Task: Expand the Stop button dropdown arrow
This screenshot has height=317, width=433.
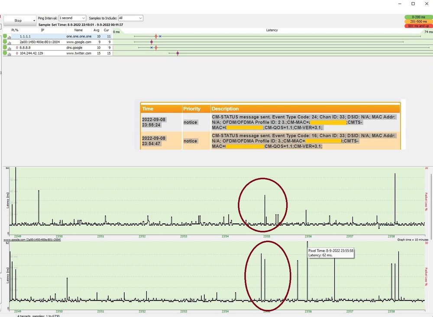Action: [x=34, y=20]
